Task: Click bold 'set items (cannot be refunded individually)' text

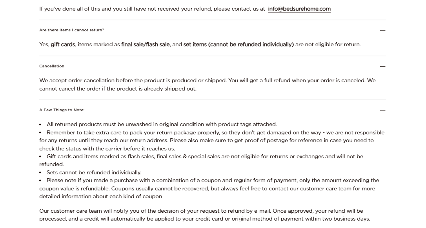Action: click(238, 45)
